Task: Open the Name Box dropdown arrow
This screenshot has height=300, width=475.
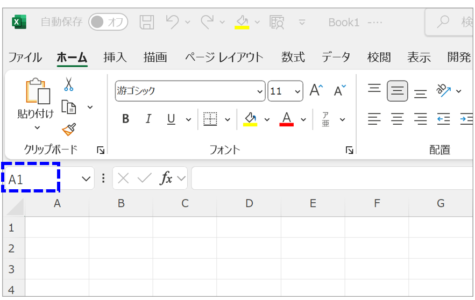Action: click(86, 179)
